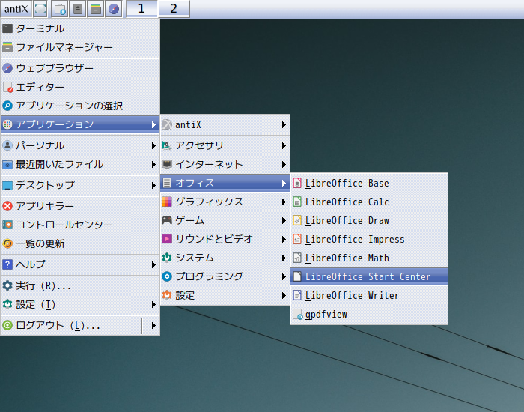
Task: Click the gear icon beside 実行
Action: pyautogui.click(x=7, y=285)
